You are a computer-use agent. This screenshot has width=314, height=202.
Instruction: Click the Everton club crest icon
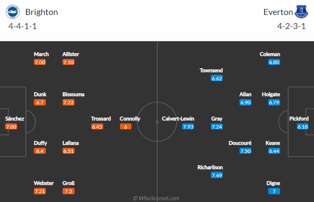click(302, 12)
